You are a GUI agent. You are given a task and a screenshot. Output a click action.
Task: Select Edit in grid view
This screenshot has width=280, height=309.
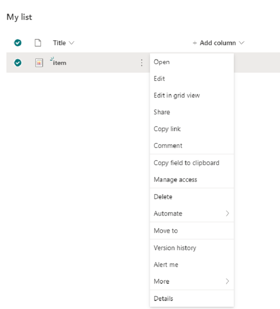192,95
